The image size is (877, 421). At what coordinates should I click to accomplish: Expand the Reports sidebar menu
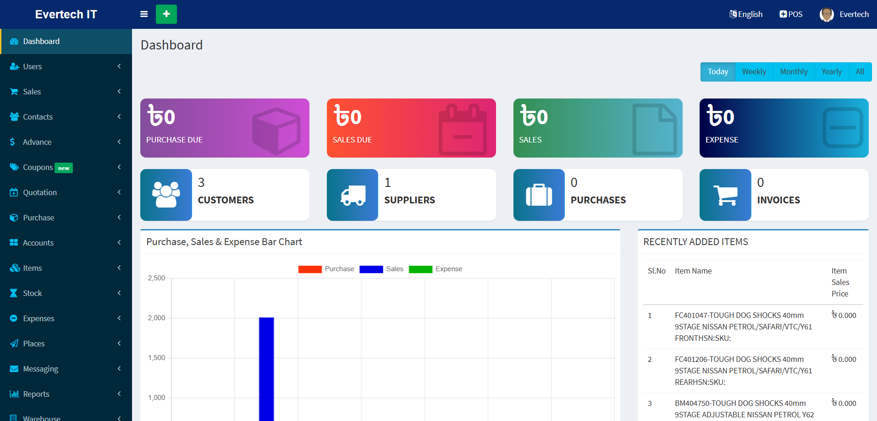pyautogui.click(x=66, y=394)
